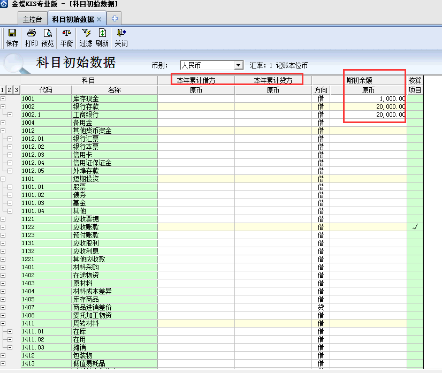Image resolution: width=442 pixels, height=373 pixels.
Task: Click the blue plus new-tab icon
Action: pos(115,18)
